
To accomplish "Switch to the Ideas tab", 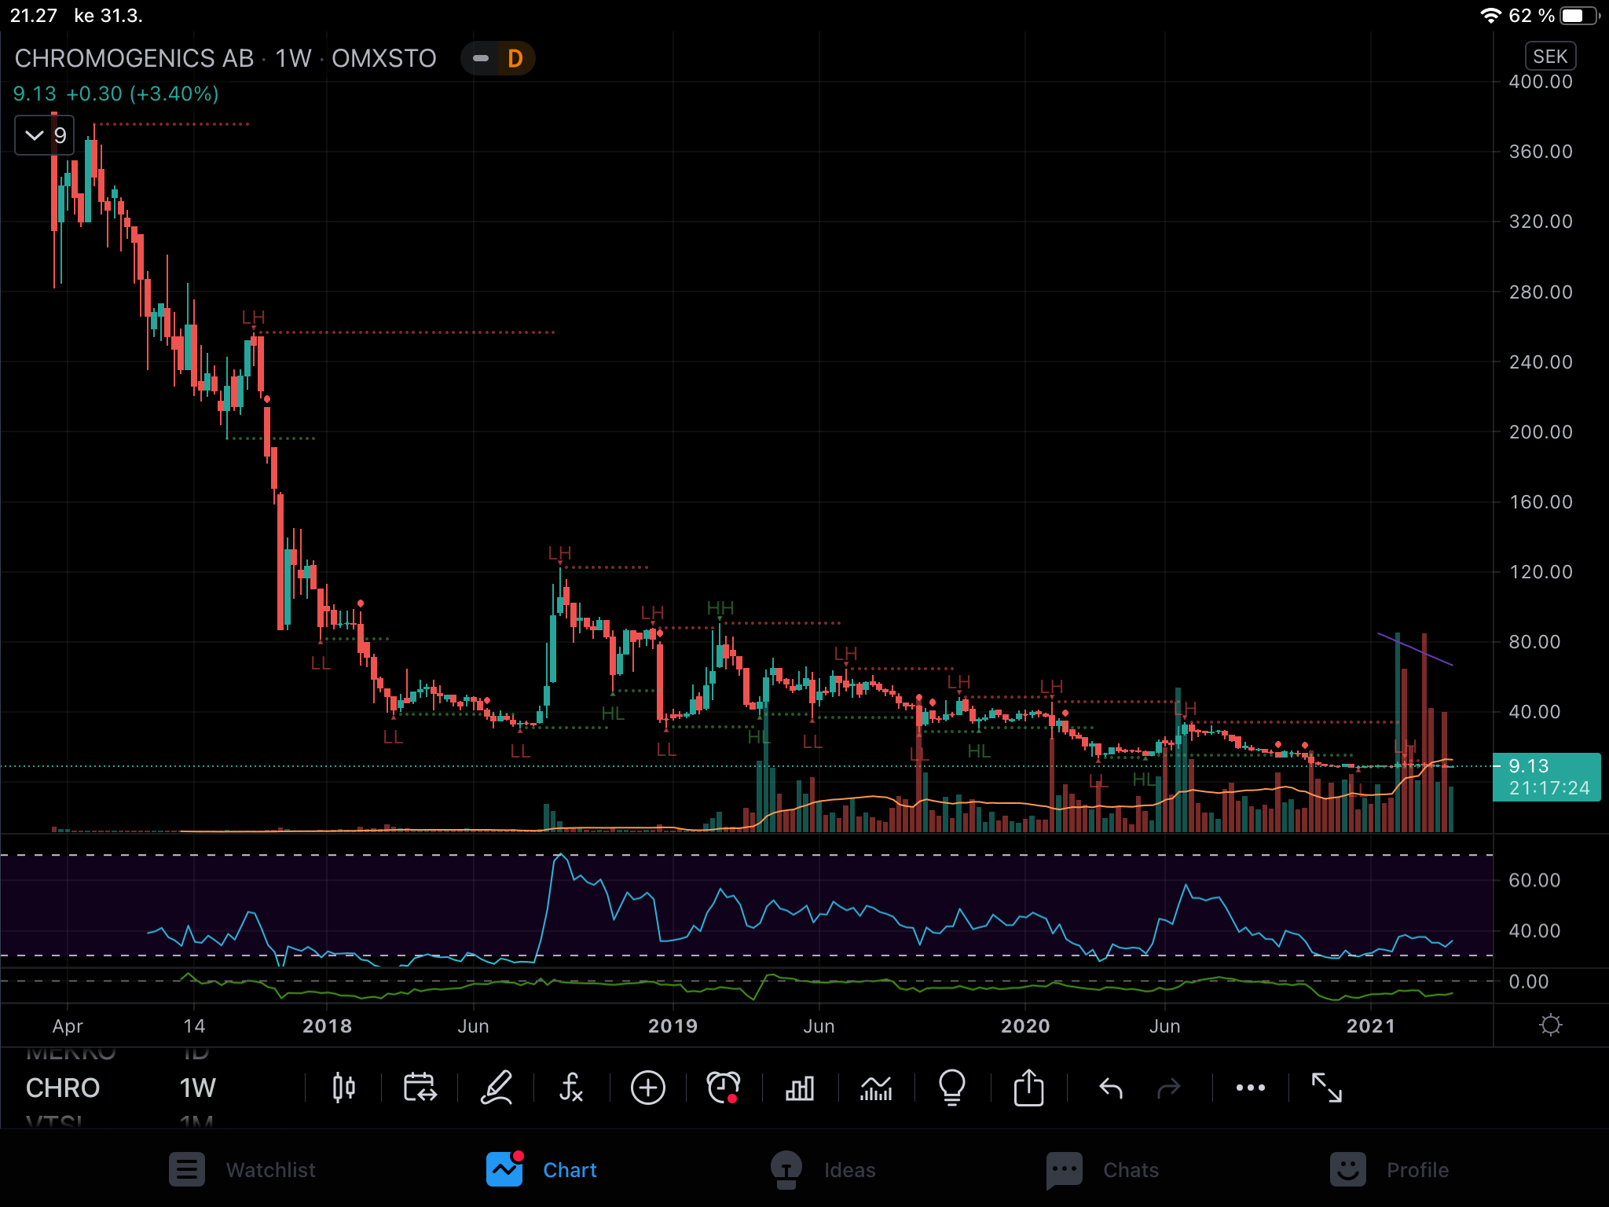I will pyautogui.click(x=823, y=1169).
